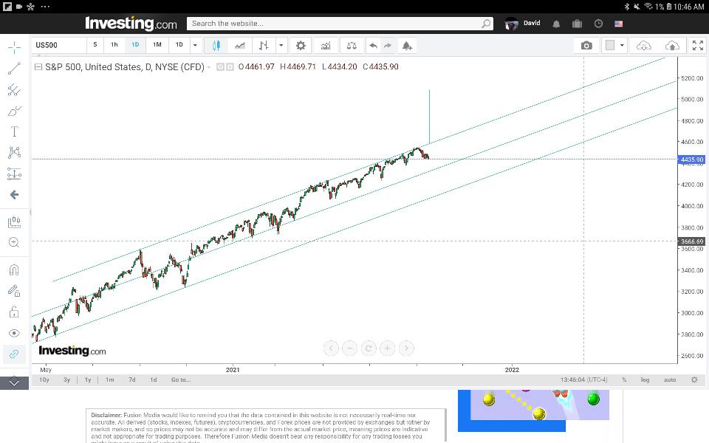Open the pattern drawing tools
709x443 pixels.
(x=14, y=152)
